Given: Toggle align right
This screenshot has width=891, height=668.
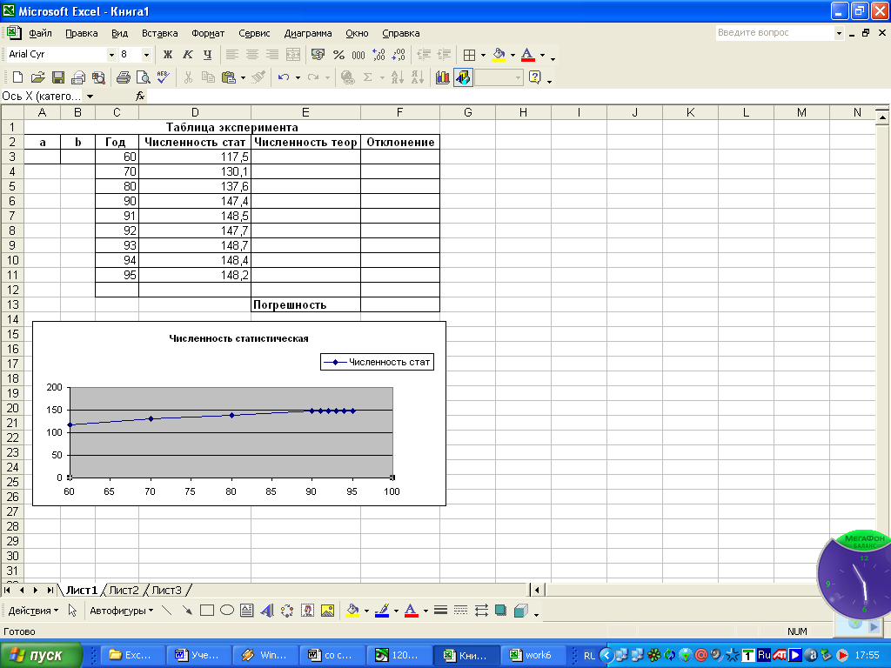Looking at the screenshot, I should (272, 55).
